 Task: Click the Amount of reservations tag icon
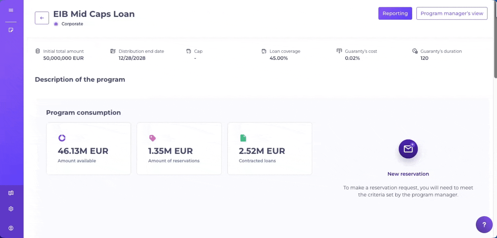152,138
